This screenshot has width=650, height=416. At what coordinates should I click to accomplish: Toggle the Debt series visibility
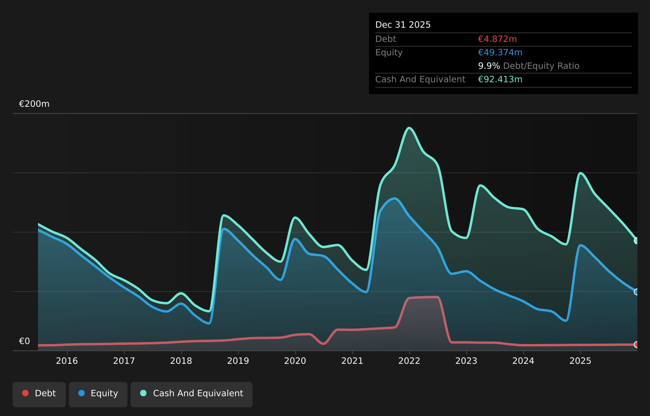click(39, 393)
